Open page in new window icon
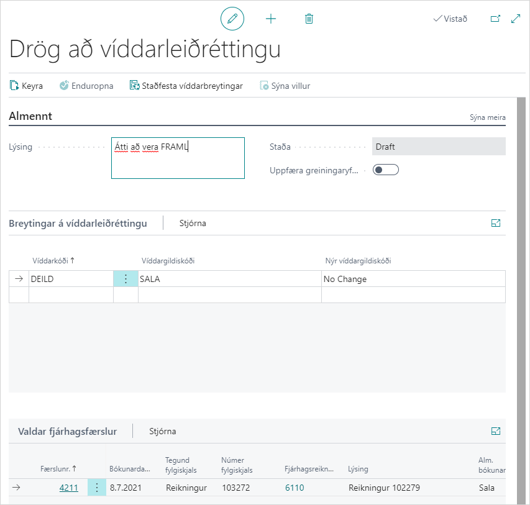This screenshot has height=505, width=530. click(x=495, y=19)
